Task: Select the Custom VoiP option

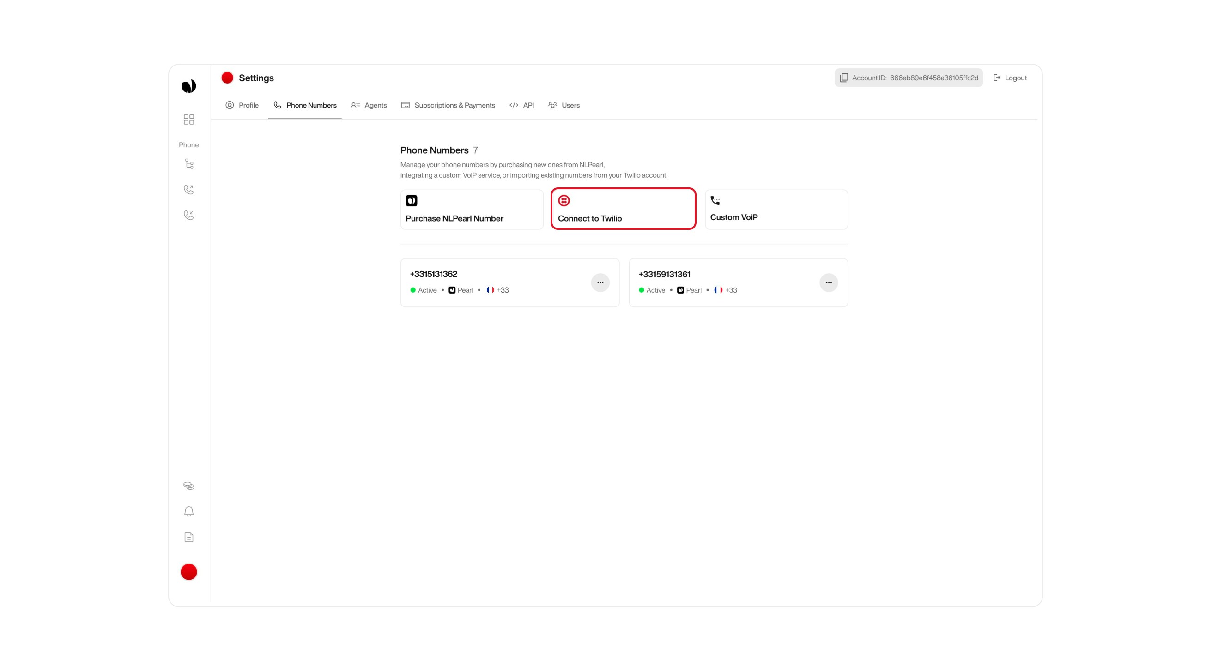Action: point(776,209)
